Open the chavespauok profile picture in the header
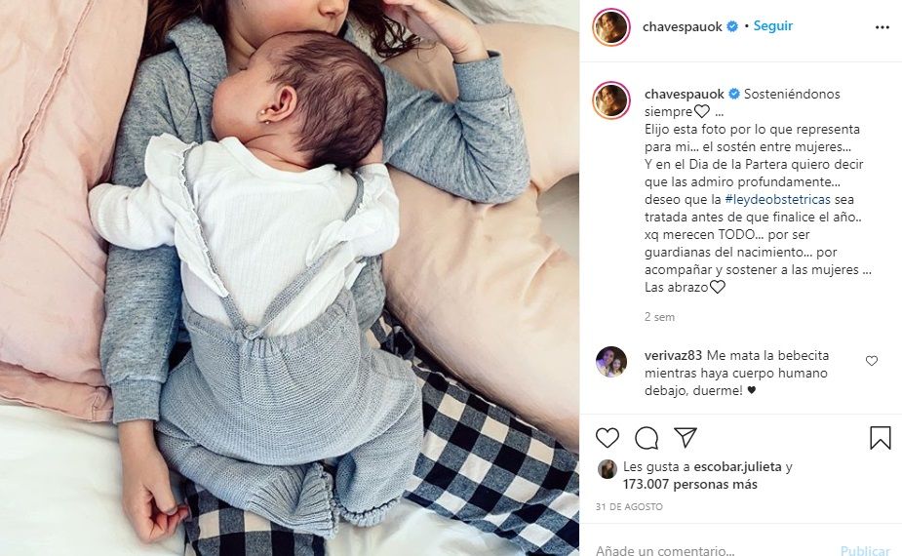 [610, 27]
